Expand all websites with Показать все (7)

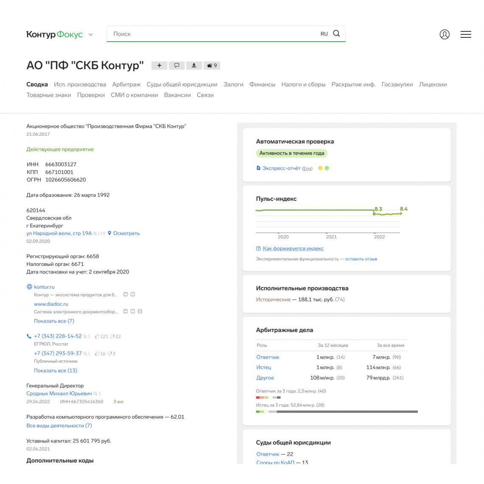coord(54,321)
